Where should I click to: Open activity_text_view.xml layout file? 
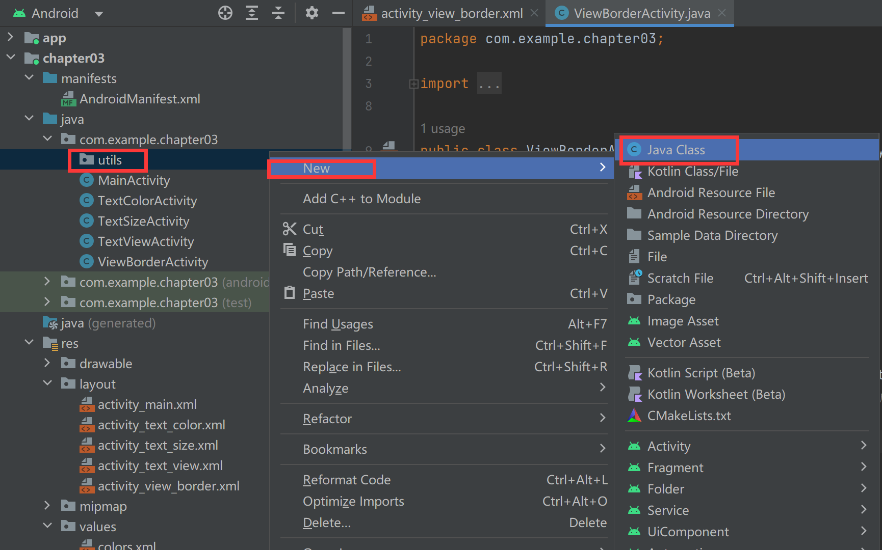(151, 465)
